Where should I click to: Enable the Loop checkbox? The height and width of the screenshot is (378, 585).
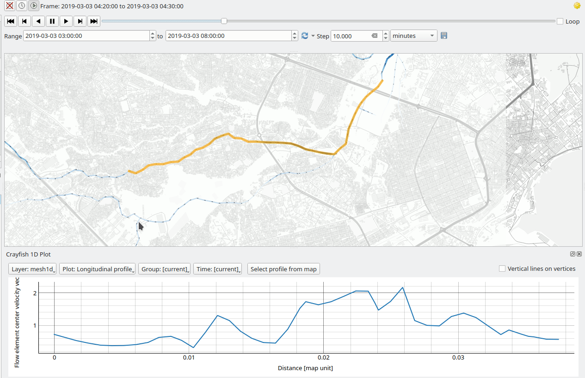[x=560, y=21]
